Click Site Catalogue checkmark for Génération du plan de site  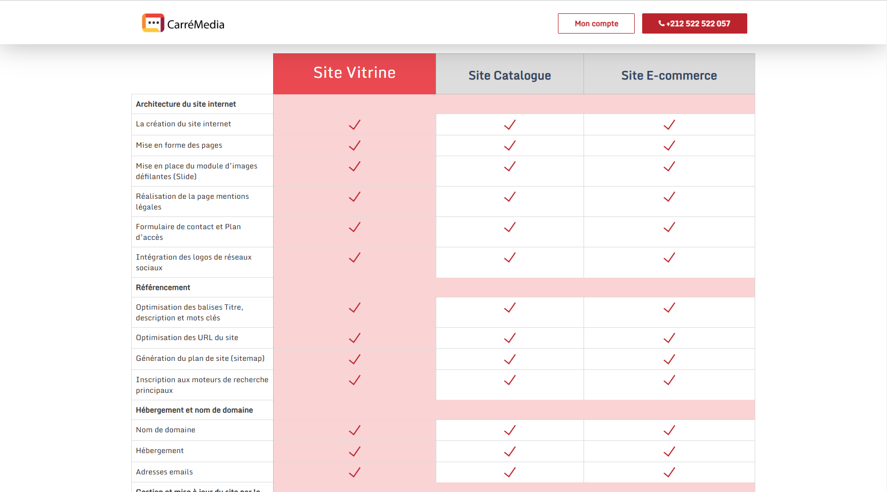(x=510, y=359)
